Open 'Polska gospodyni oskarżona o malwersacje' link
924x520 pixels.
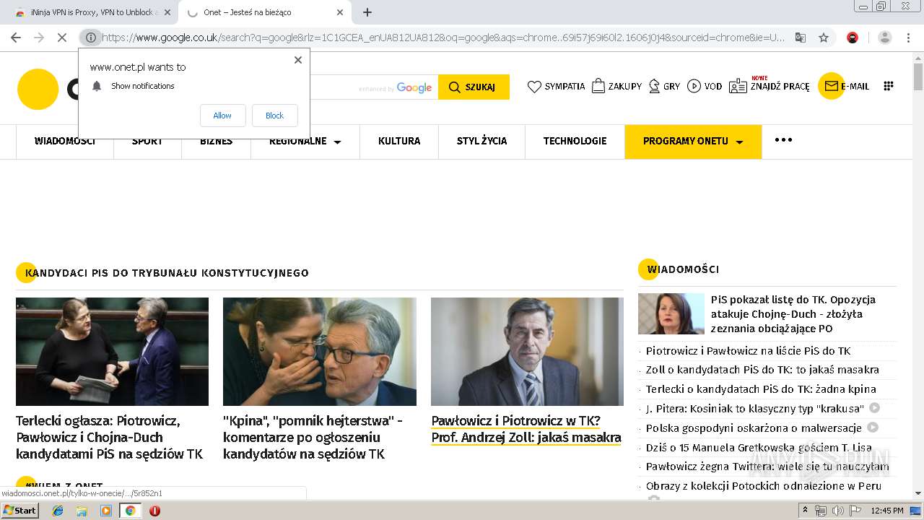pos(754,428)
